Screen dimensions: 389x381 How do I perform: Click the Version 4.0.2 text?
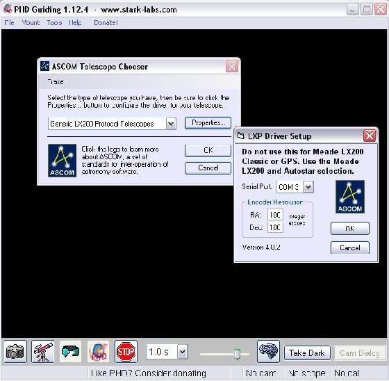pos(261,247)
